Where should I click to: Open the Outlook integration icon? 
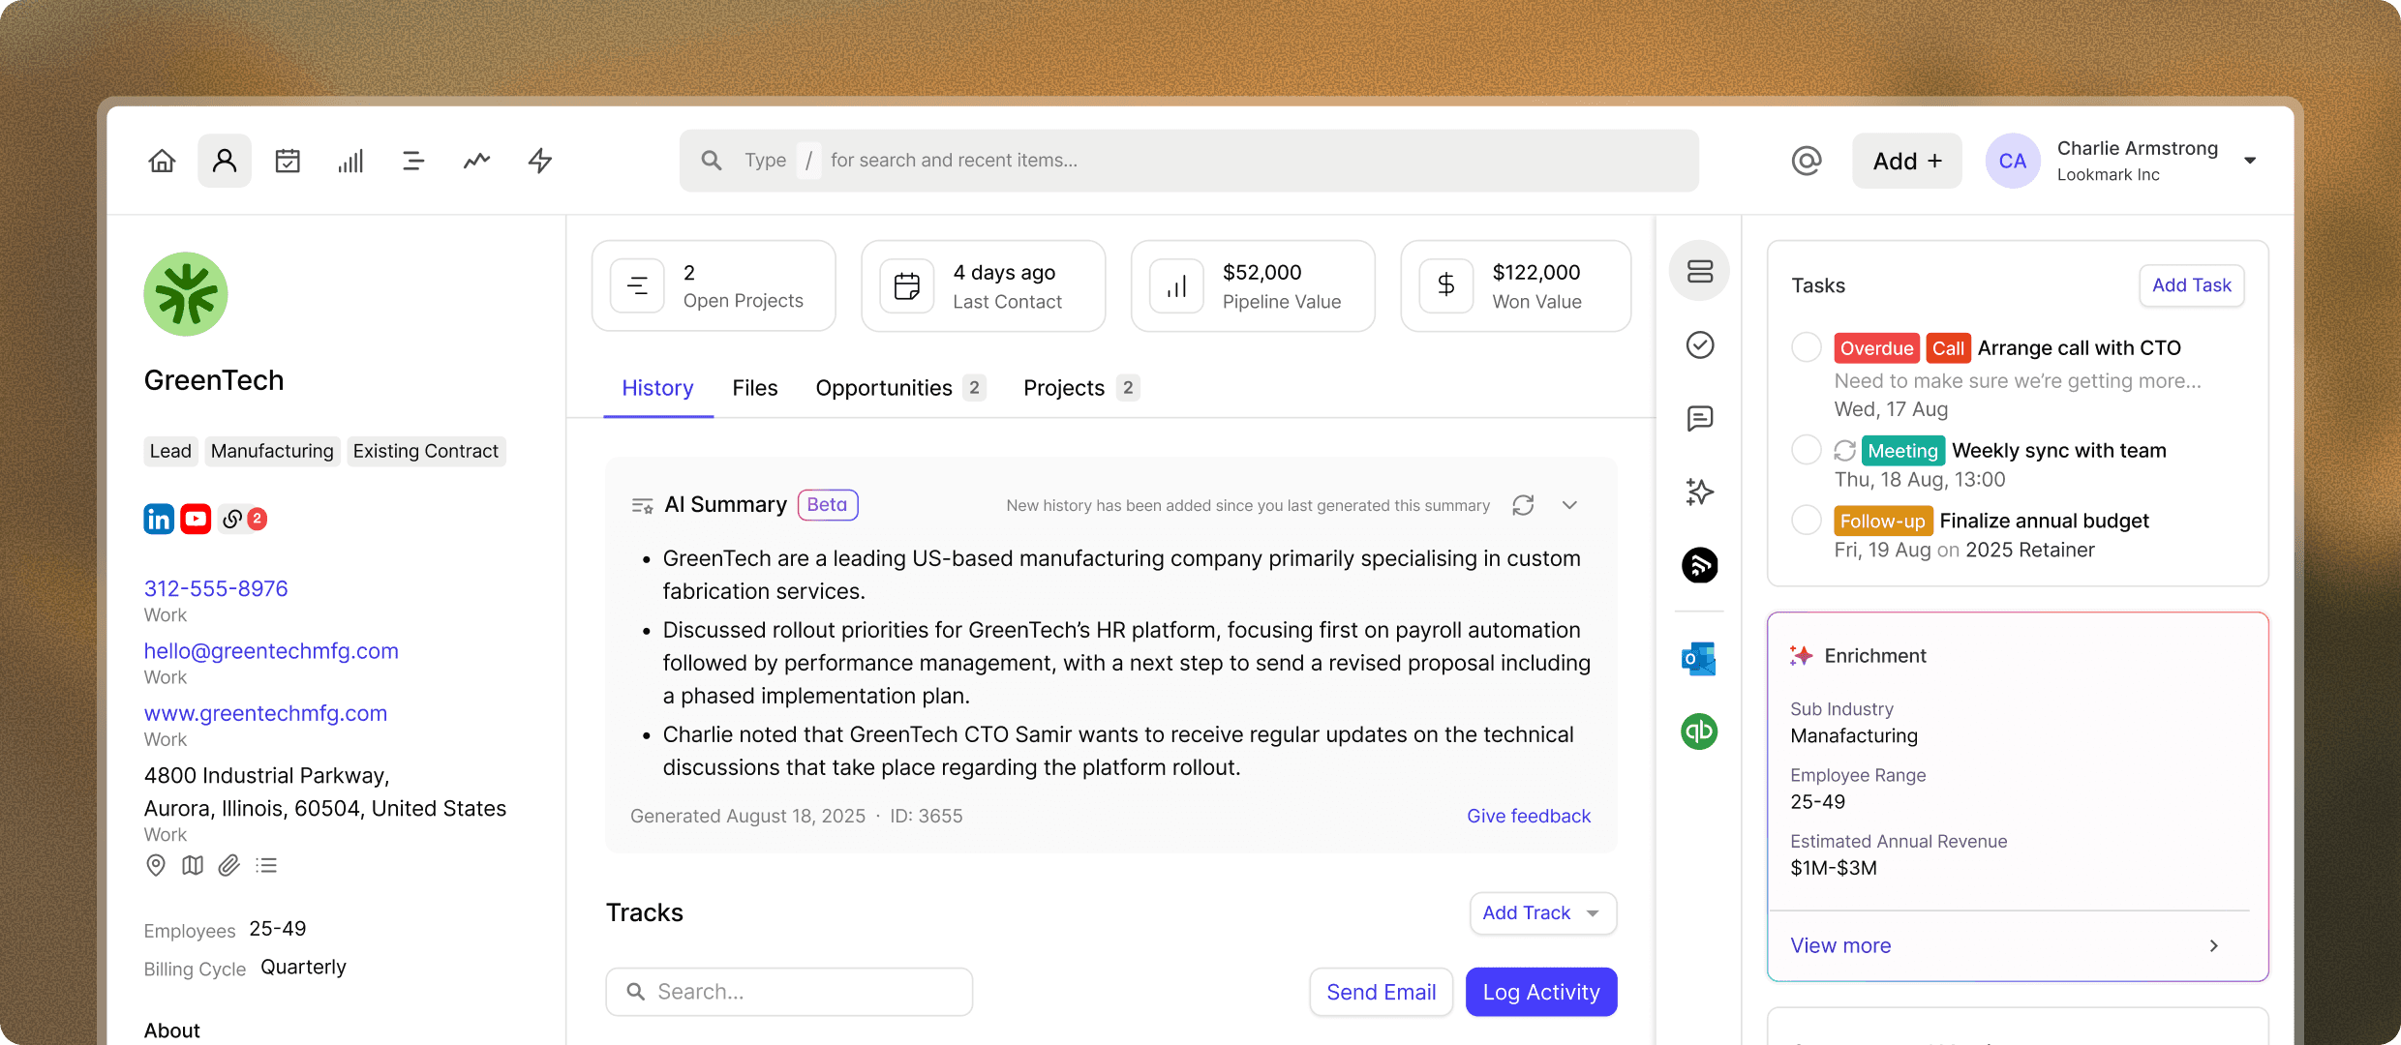(1699, 659)
